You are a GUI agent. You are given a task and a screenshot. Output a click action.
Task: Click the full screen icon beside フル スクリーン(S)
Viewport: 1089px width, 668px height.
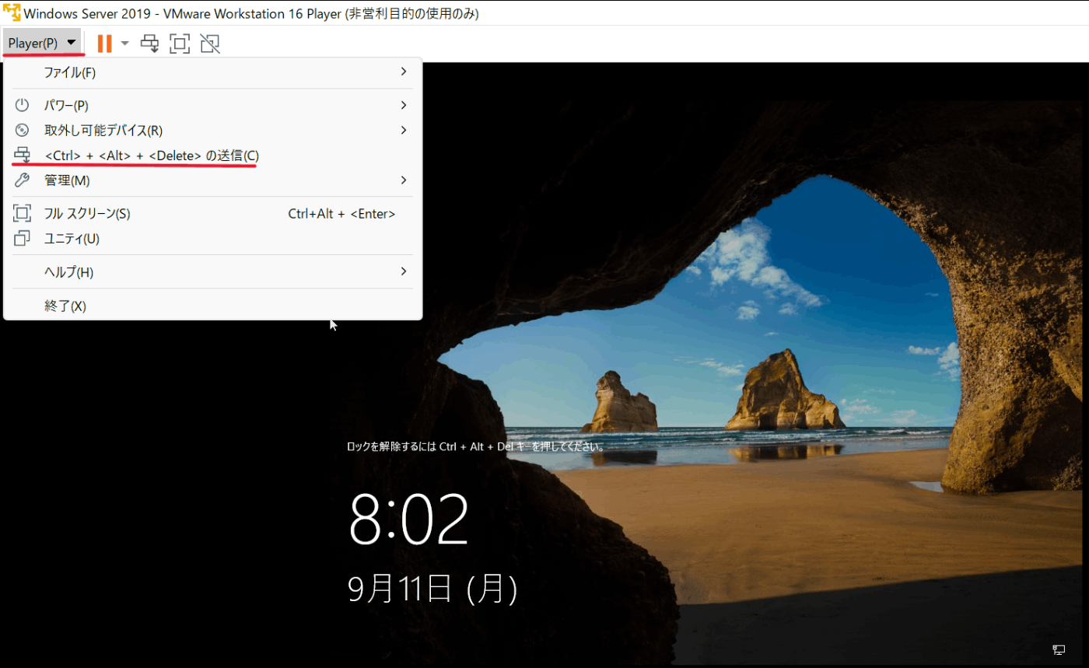(x=22, y=213)
